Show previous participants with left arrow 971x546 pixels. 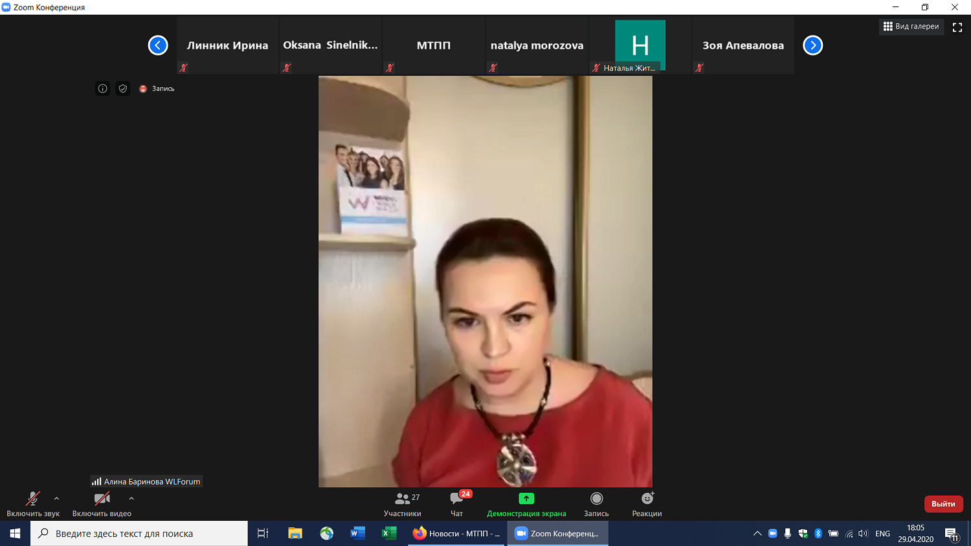pyautogui.click(x=158, y=45)
